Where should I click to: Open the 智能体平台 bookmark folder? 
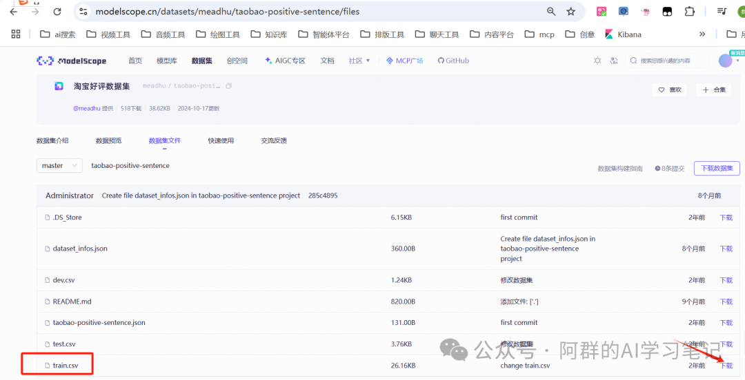pos(324,34)
